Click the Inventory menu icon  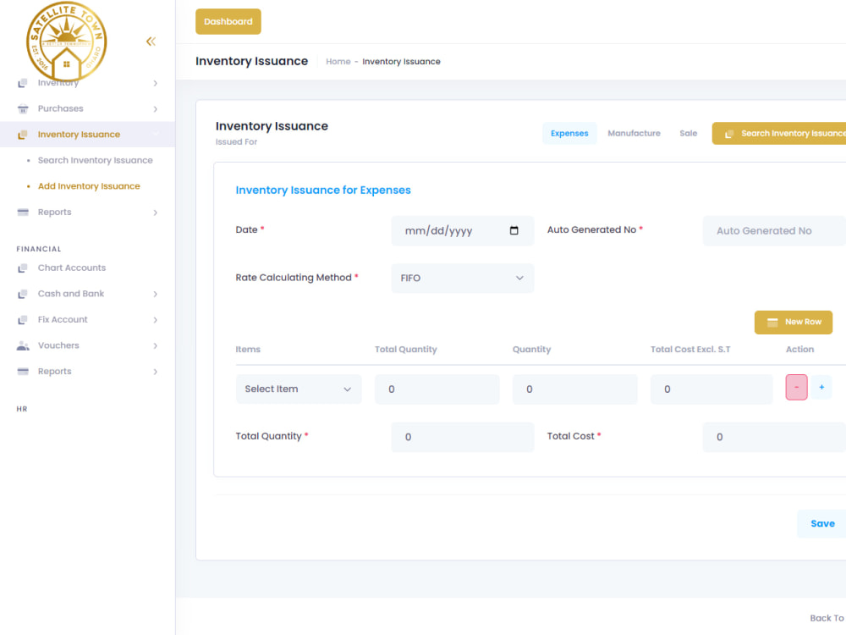[x=23, y=83]
